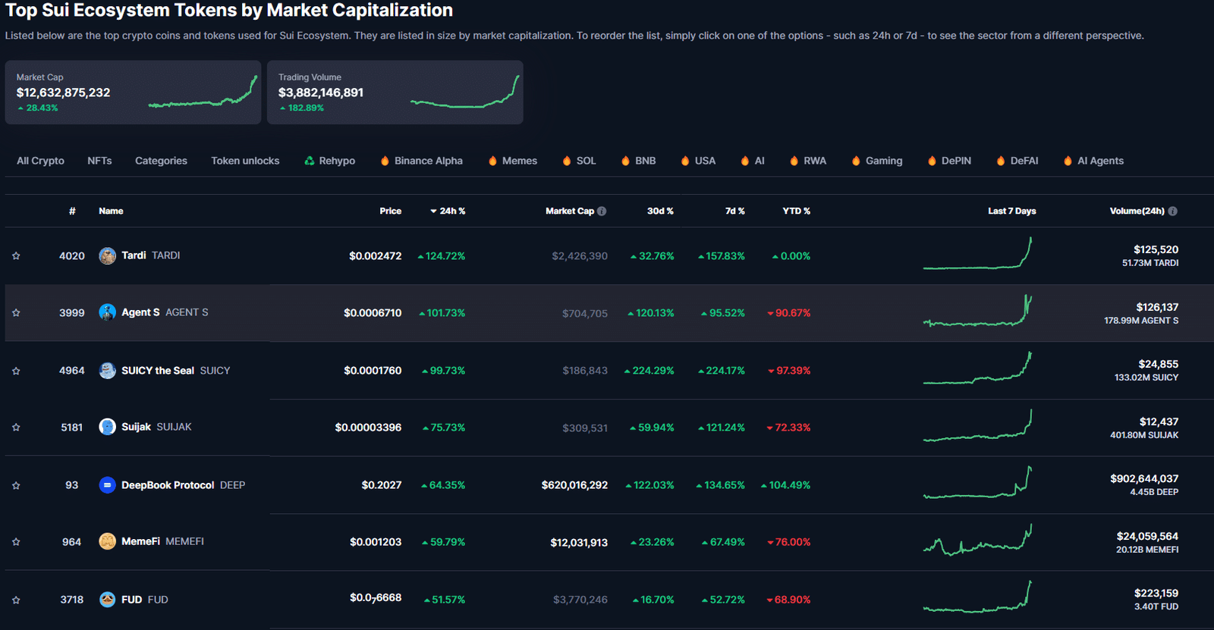Screen dimensions: 1214x630
Task: Star Tardi to add to watchlist
Action: pyautogui.click(x=16, y=256)
